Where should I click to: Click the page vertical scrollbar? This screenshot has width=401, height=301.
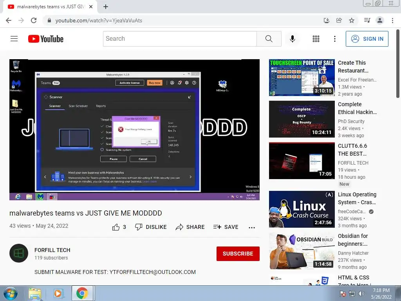pos(398,63)
